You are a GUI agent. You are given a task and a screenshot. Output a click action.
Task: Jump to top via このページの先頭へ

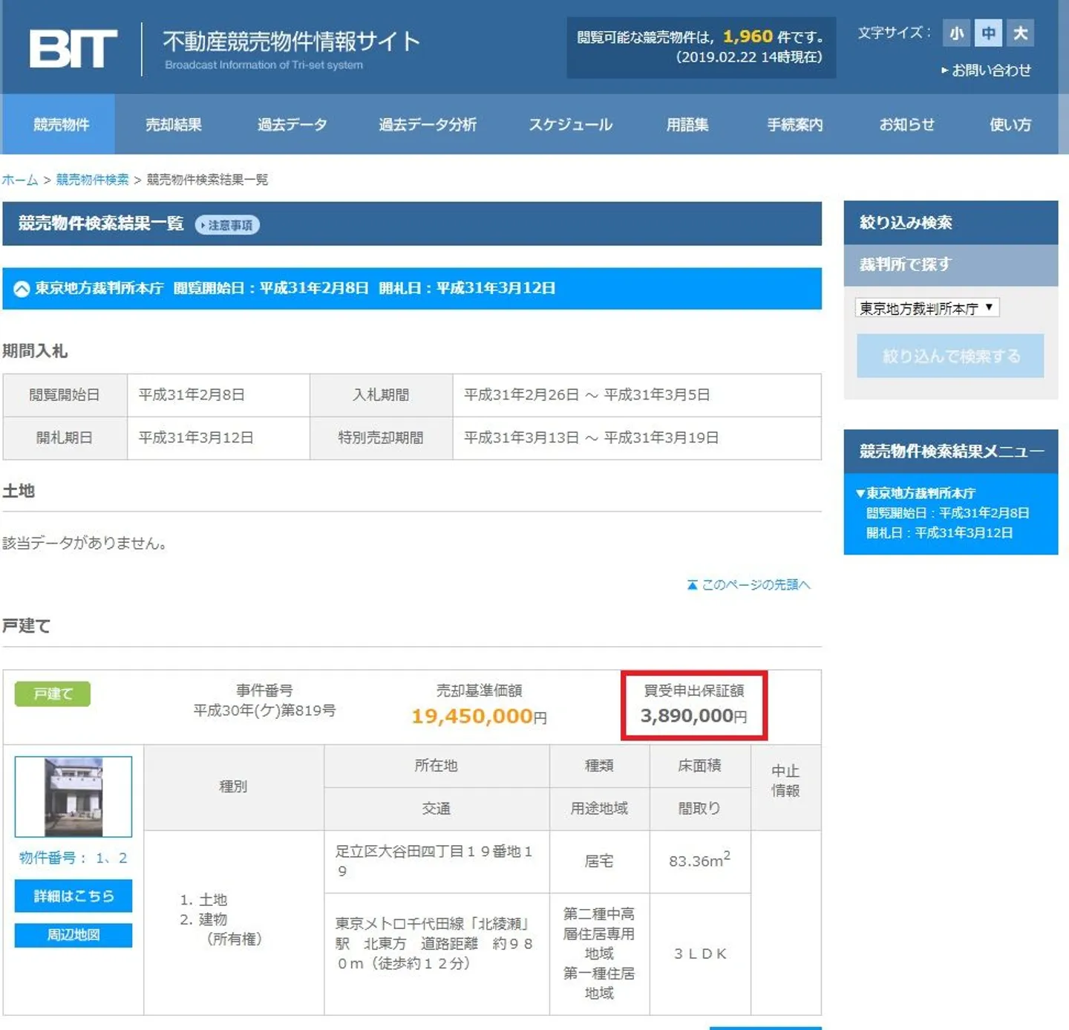coord(749,585)
